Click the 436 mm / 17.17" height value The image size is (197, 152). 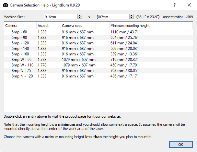124,76
